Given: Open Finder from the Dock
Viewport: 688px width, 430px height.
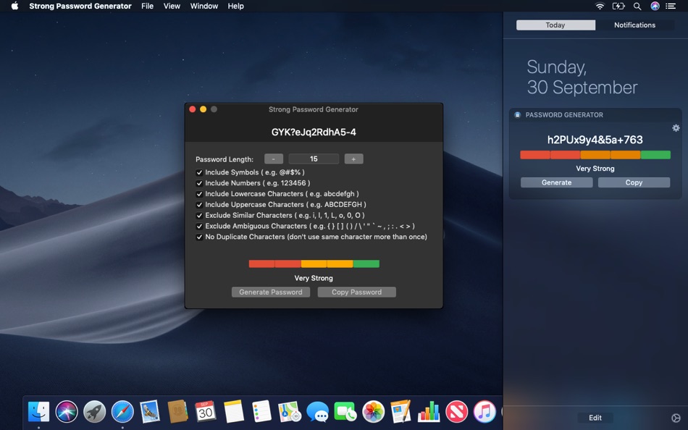Looking at the screenshot, I should coord(38,412).
